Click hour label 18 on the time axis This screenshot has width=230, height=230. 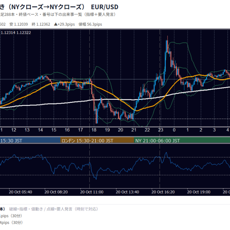pyautogui.click(x=94, y=130)
